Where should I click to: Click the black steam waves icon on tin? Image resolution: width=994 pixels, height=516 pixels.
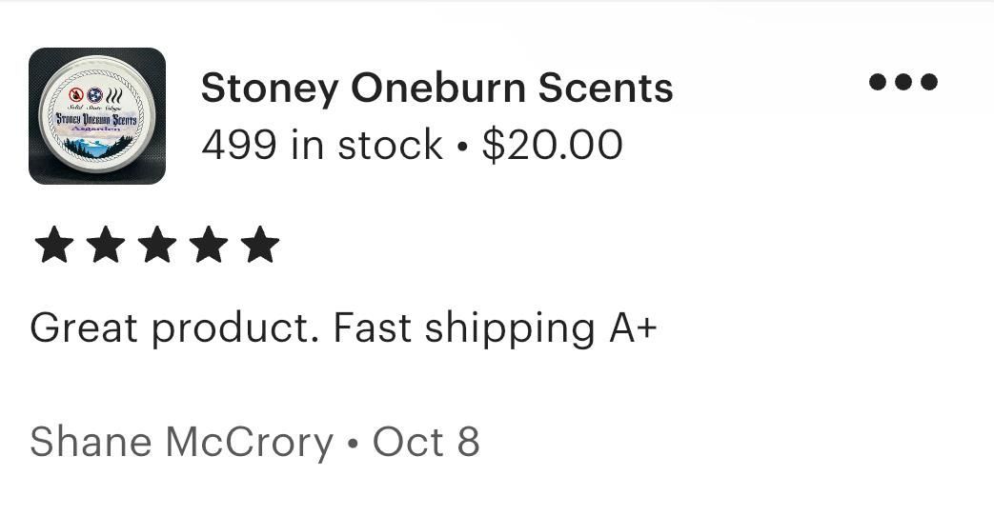click(114, 95)
